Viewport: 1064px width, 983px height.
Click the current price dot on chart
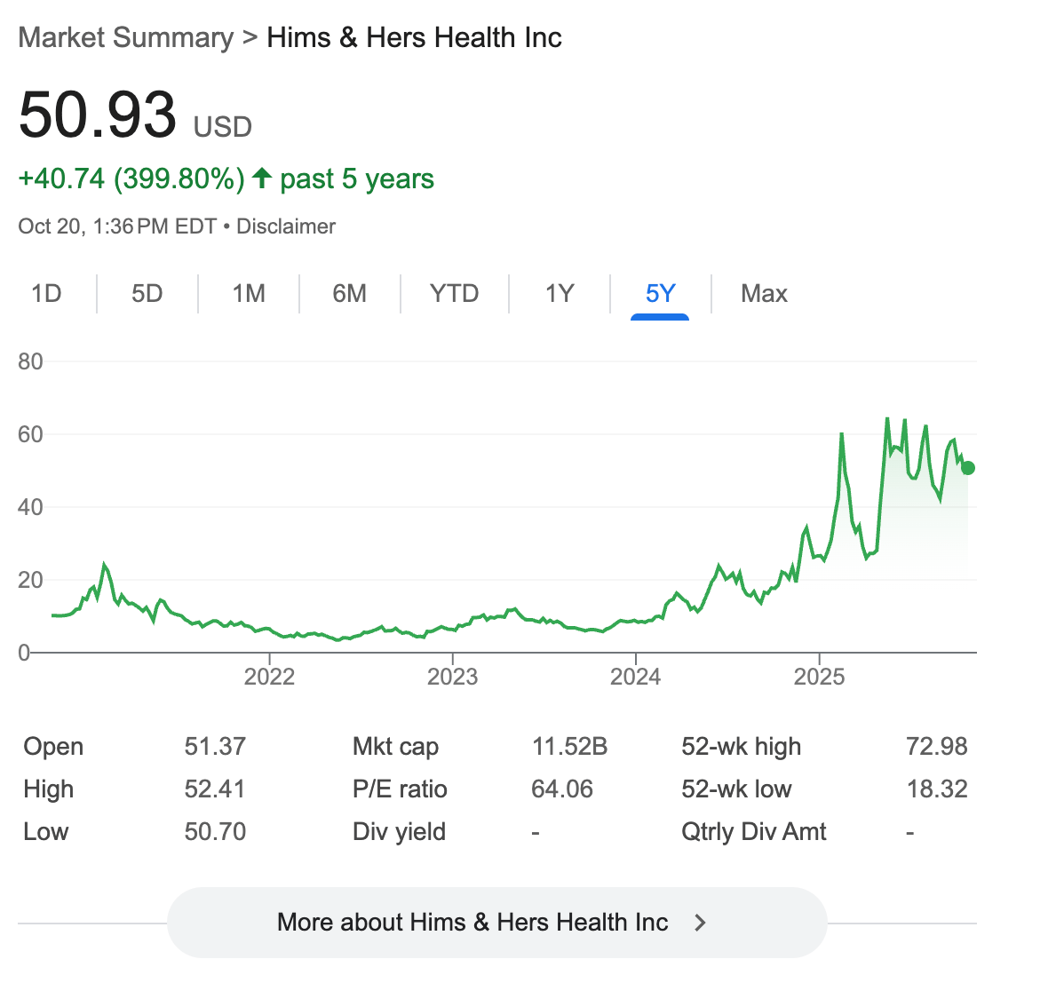point(968,467)
